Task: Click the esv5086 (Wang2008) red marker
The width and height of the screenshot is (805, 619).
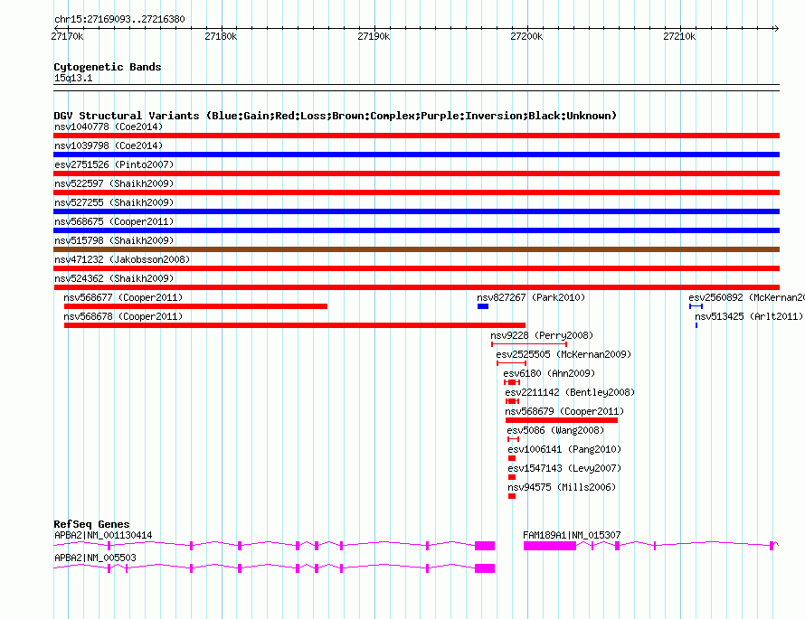Action: [514, 439]
